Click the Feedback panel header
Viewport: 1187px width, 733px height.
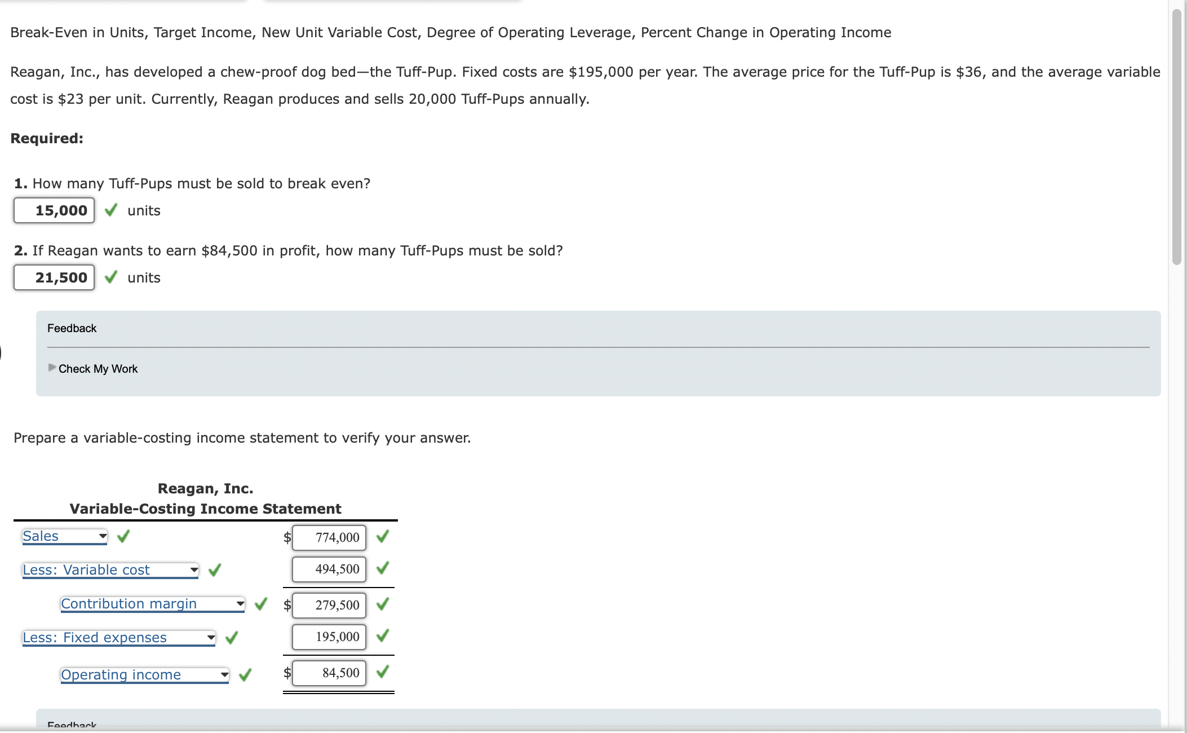[72, 328]
